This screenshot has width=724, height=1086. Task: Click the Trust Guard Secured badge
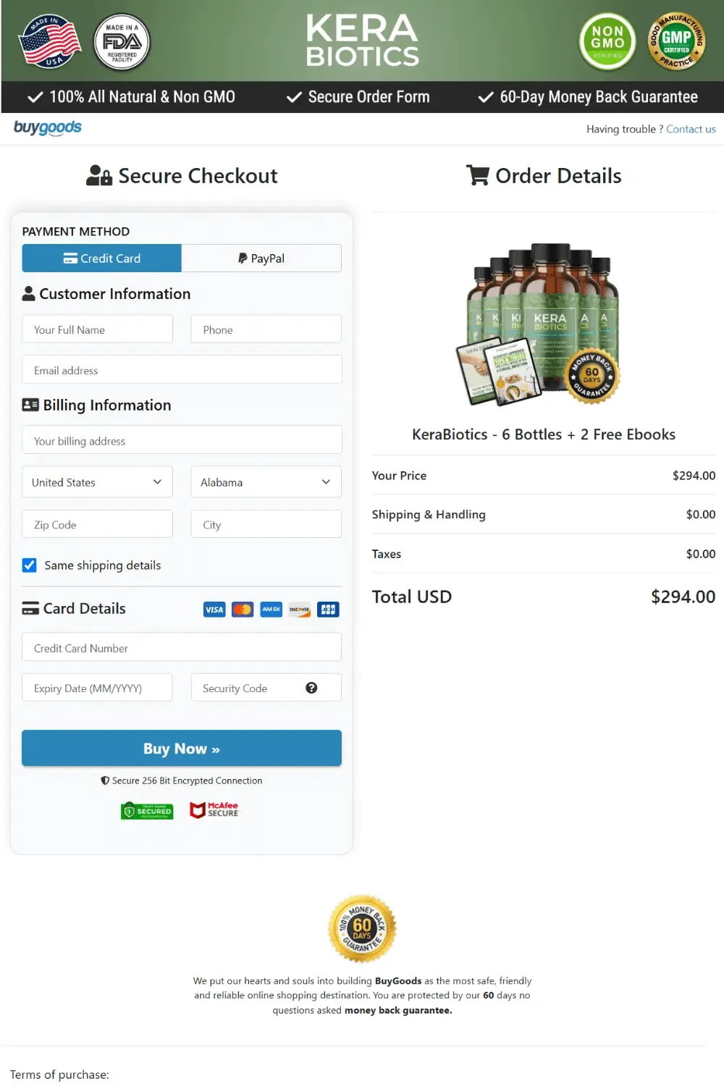click(146, 810)
